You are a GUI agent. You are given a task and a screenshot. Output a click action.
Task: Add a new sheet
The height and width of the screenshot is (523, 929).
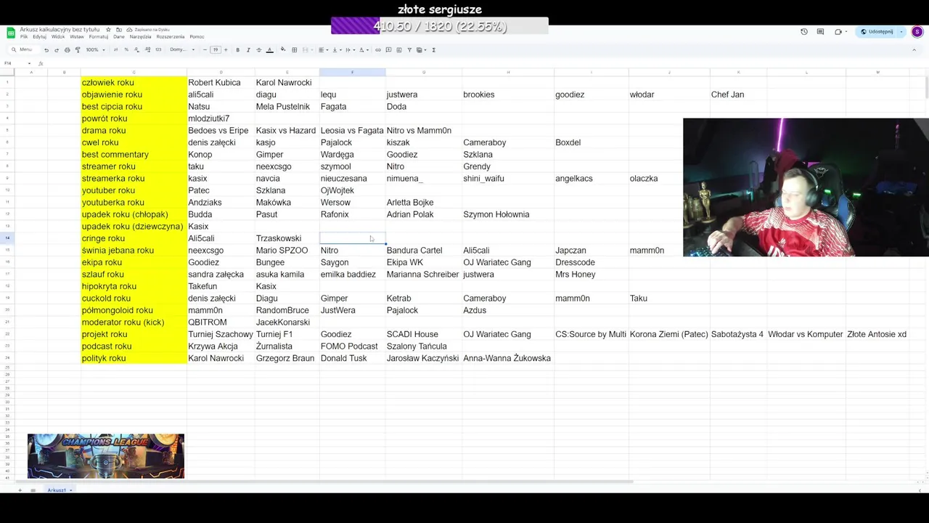coord(20,490)
